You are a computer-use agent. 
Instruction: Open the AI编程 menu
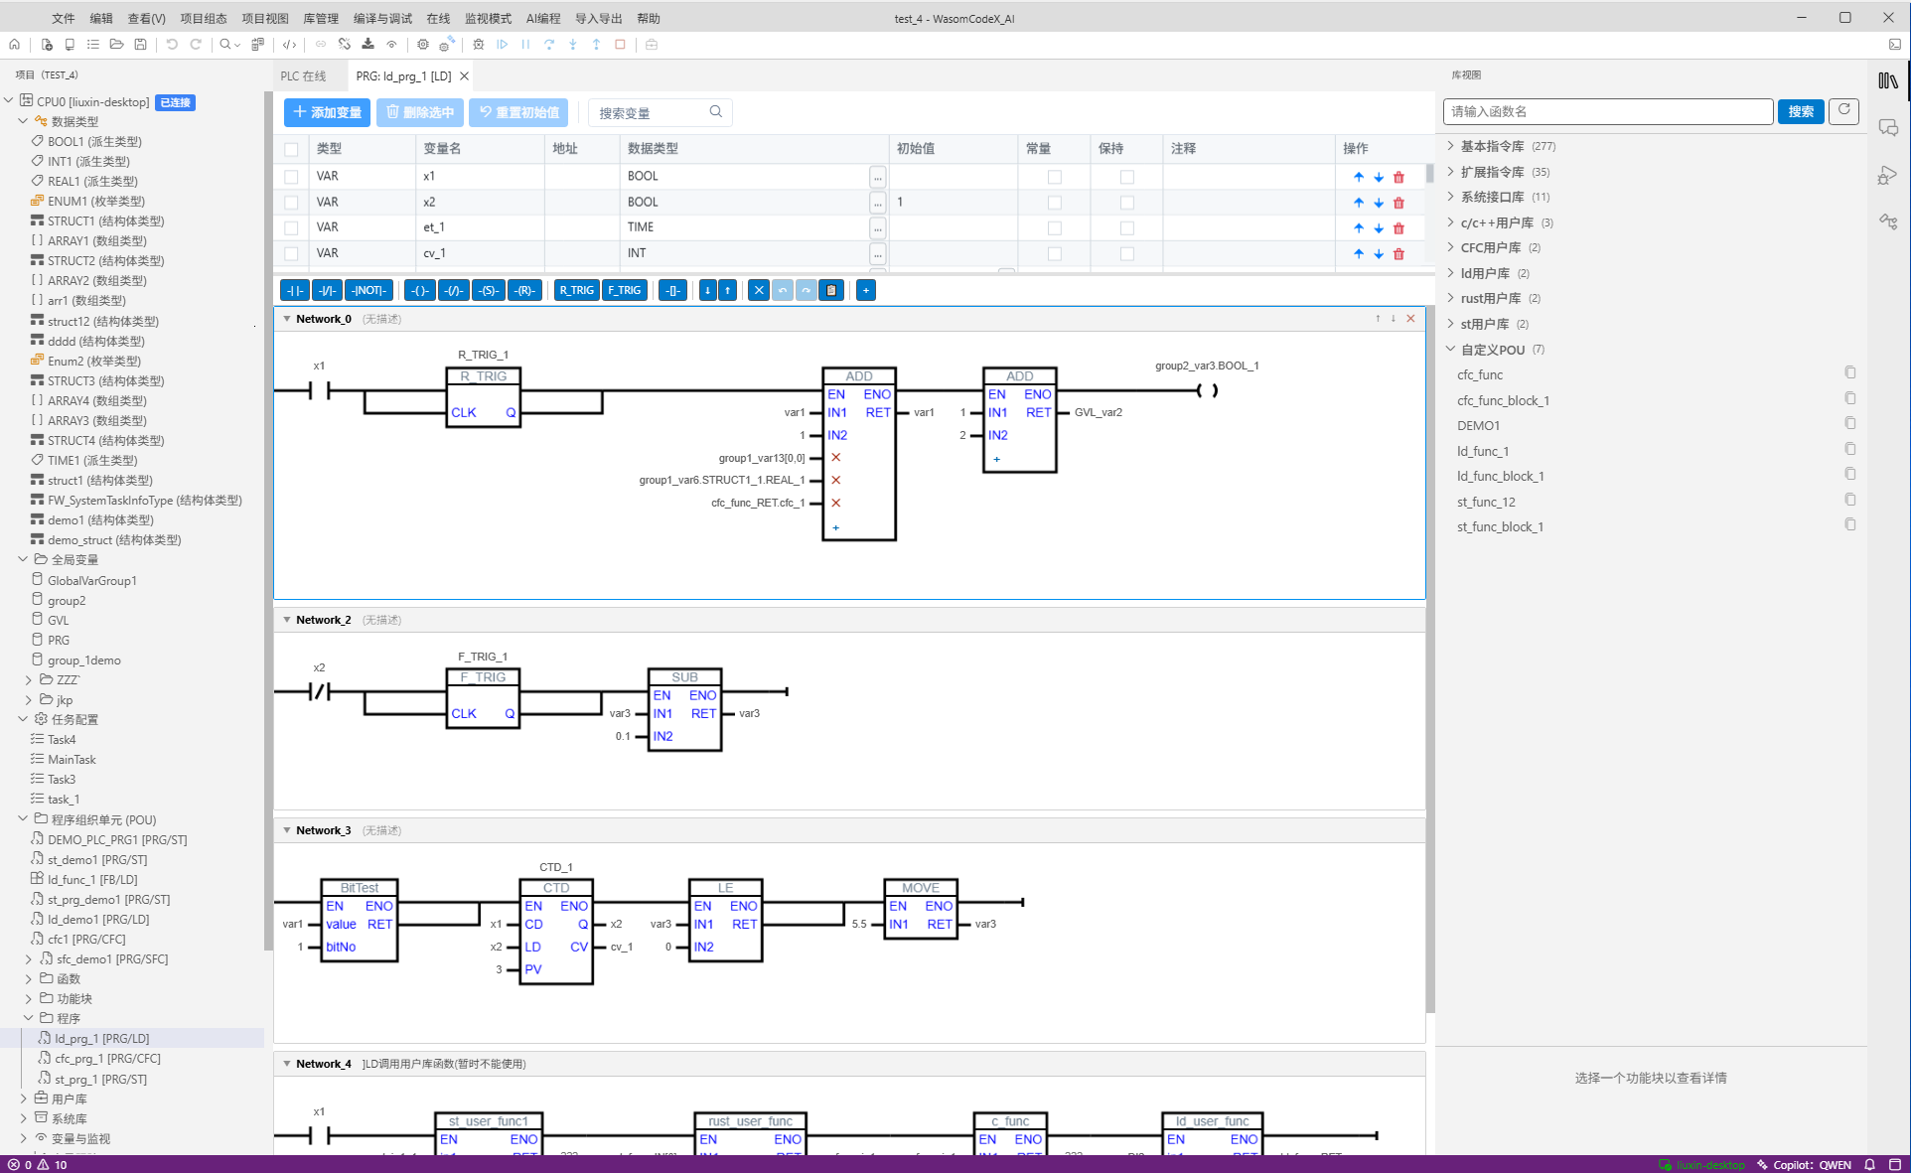[x=543, y=18]
